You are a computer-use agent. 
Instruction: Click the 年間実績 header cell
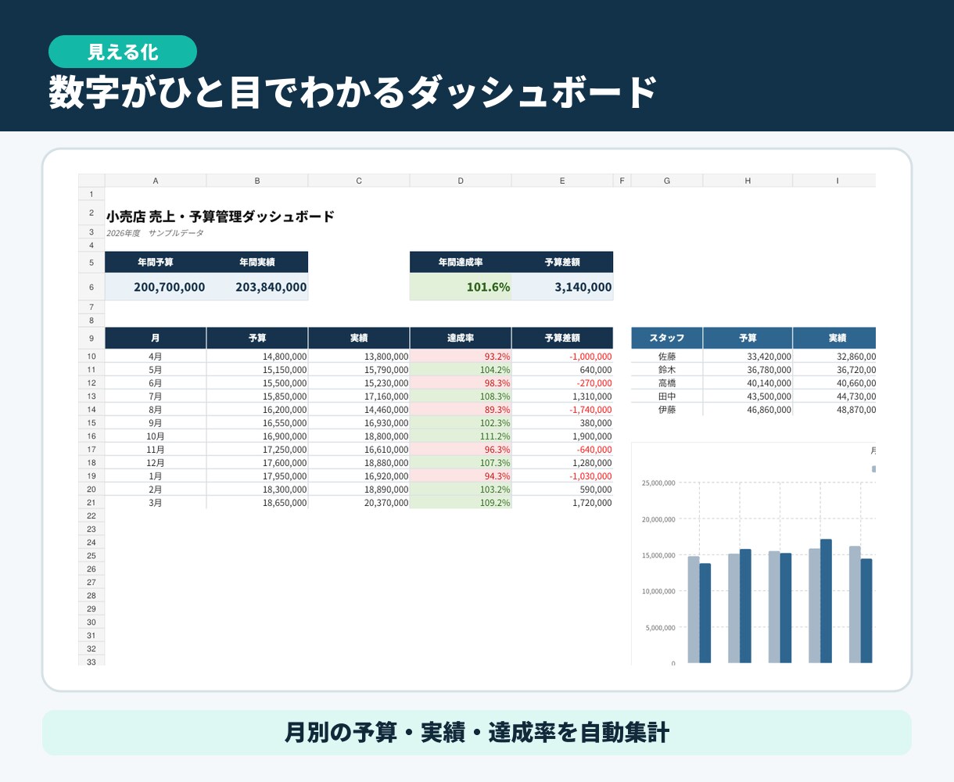coord(257,262)
